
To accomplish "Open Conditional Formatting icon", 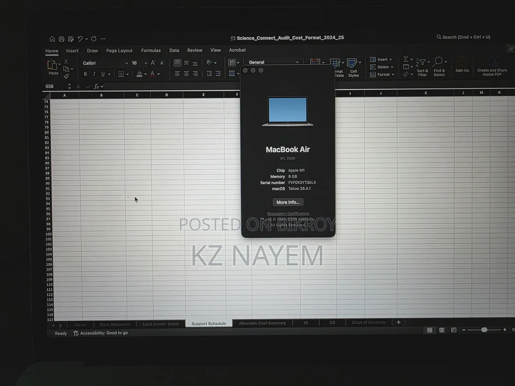I will [315, 62].
